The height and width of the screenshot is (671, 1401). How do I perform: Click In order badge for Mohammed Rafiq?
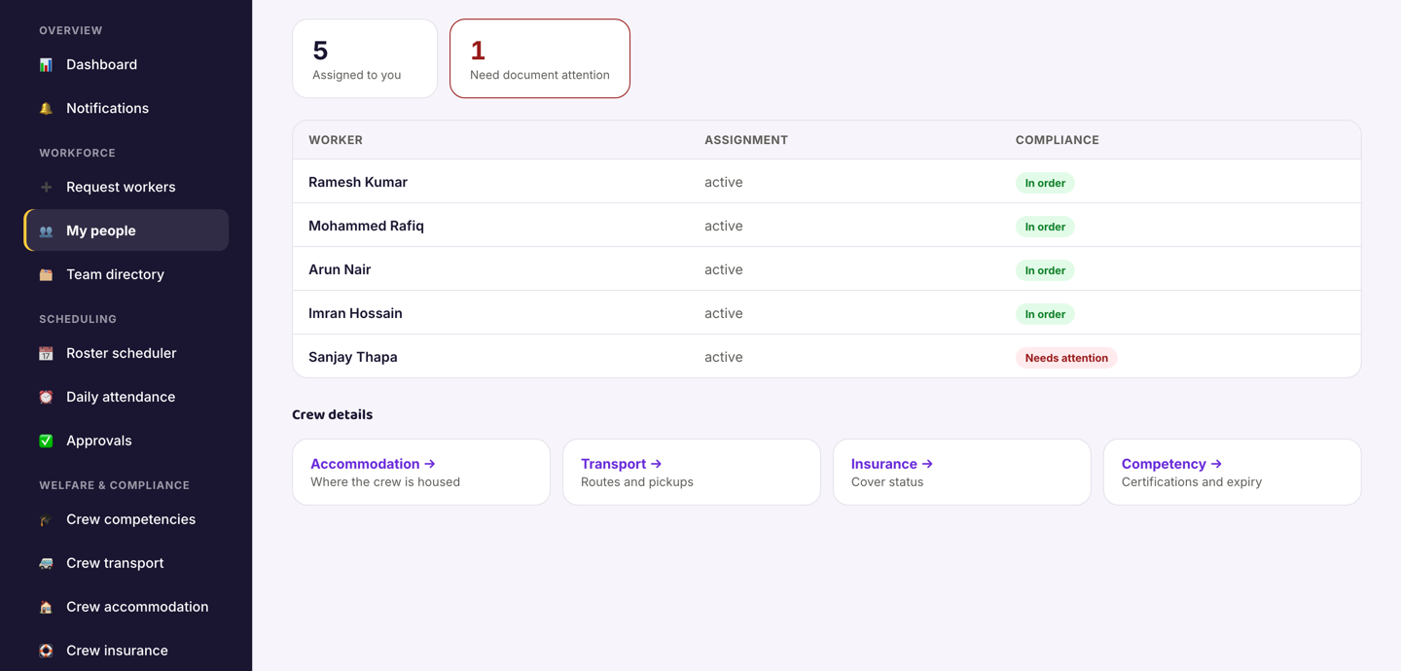(1045, 227)
